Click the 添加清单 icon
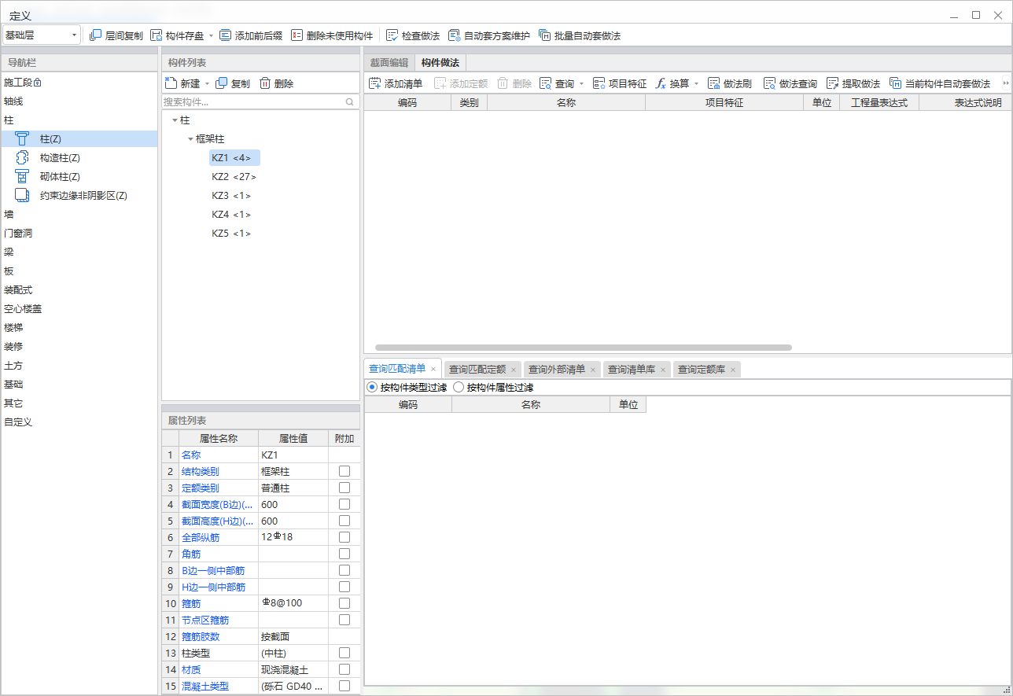This screenshot has width=1013, height=696. 374,83
